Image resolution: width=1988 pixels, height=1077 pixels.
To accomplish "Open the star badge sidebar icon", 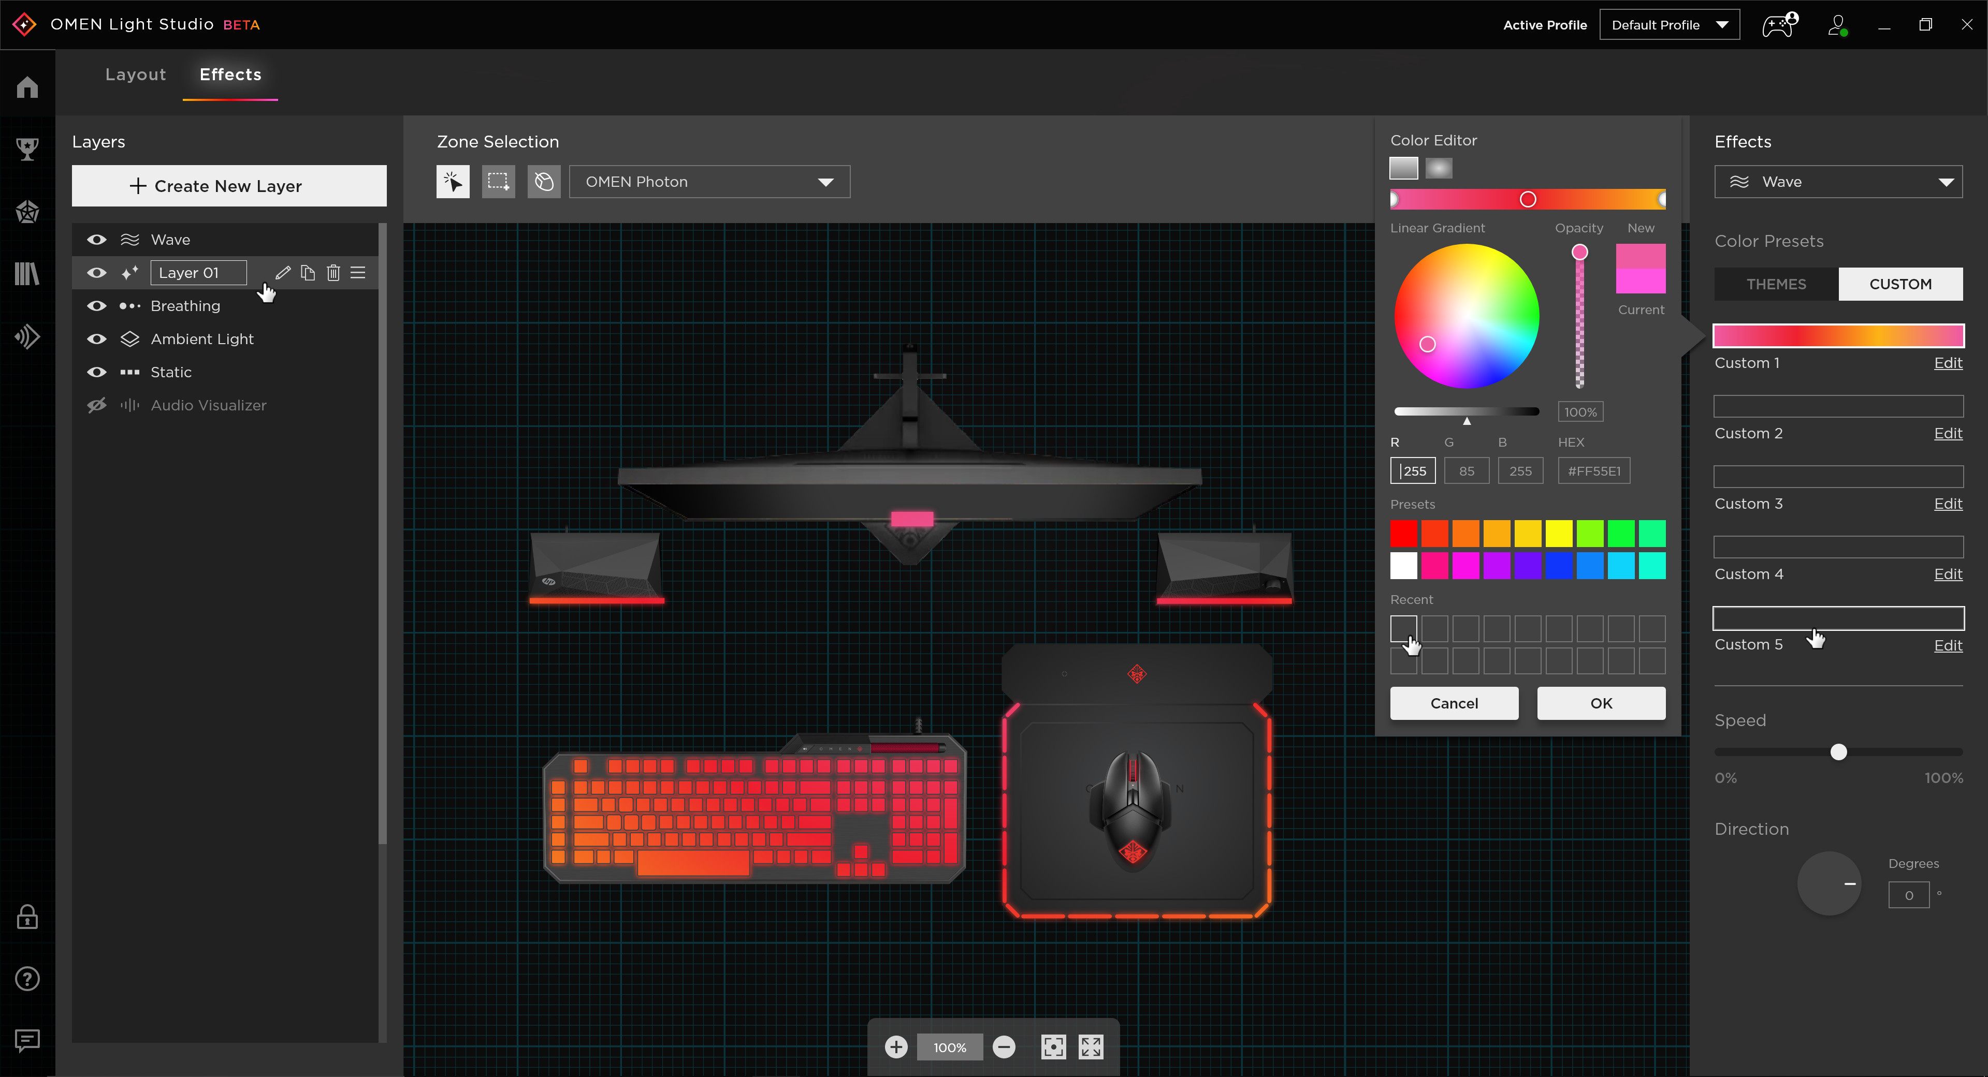I will point(27,211).
